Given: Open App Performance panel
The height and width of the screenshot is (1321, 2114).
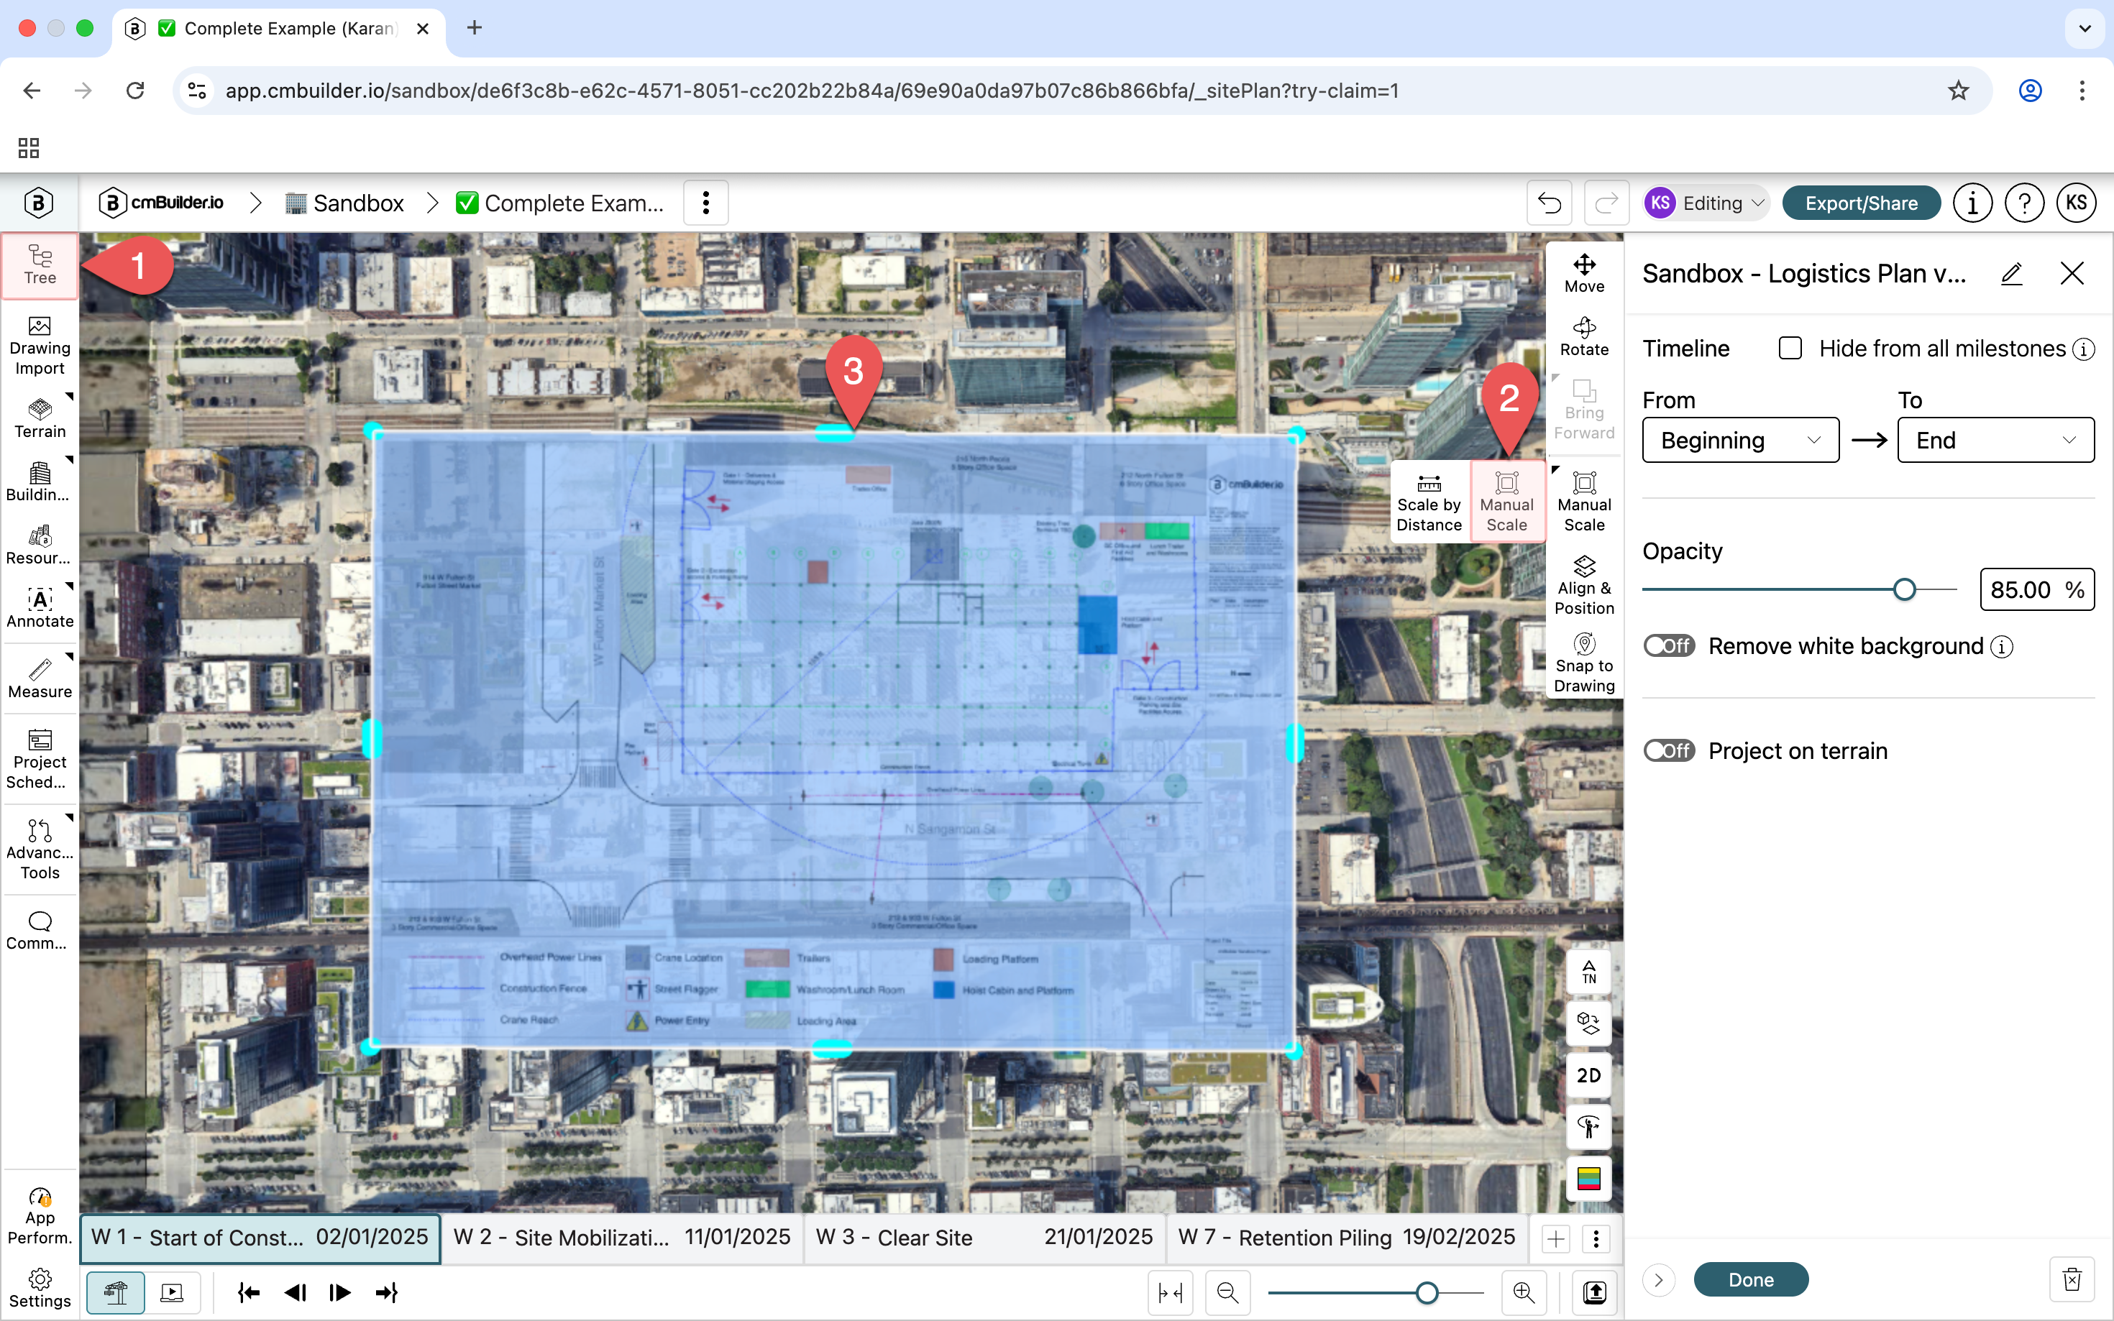Looking at the screenshot, I should click(40, 1215).
